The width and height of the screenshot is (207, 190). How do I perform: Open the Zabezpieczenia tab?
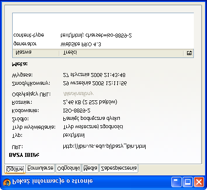pos(119,168)
